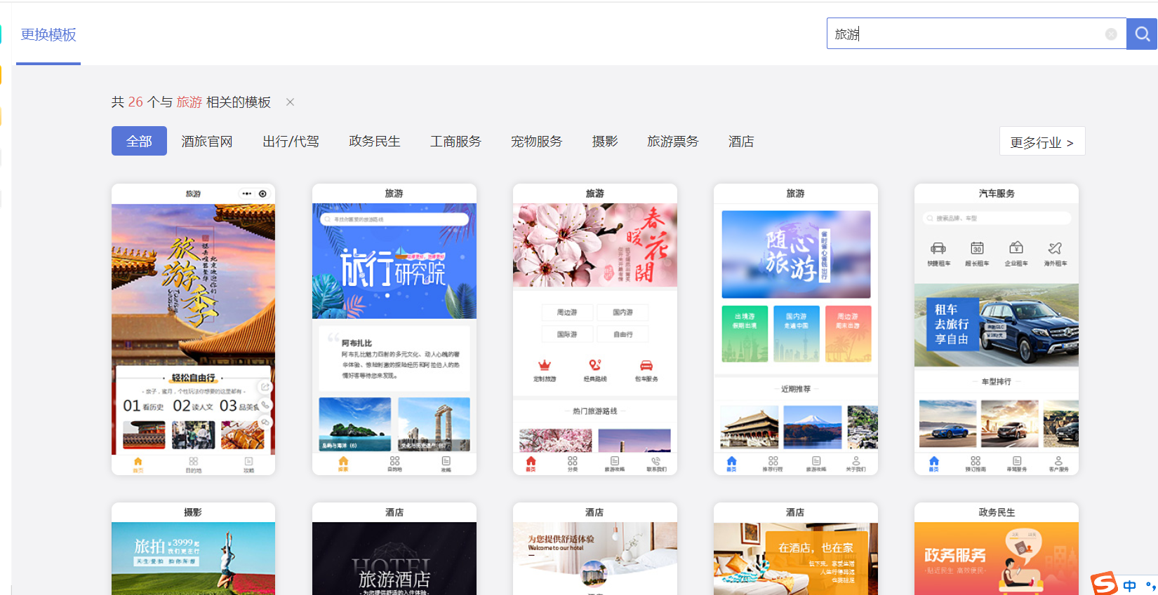Image resolution: width=1158 pixels, height=595 pixels.
Task: Open the 旅游酒店 dark hotel template
Action: pyautogui.click(x=394, y=549)
